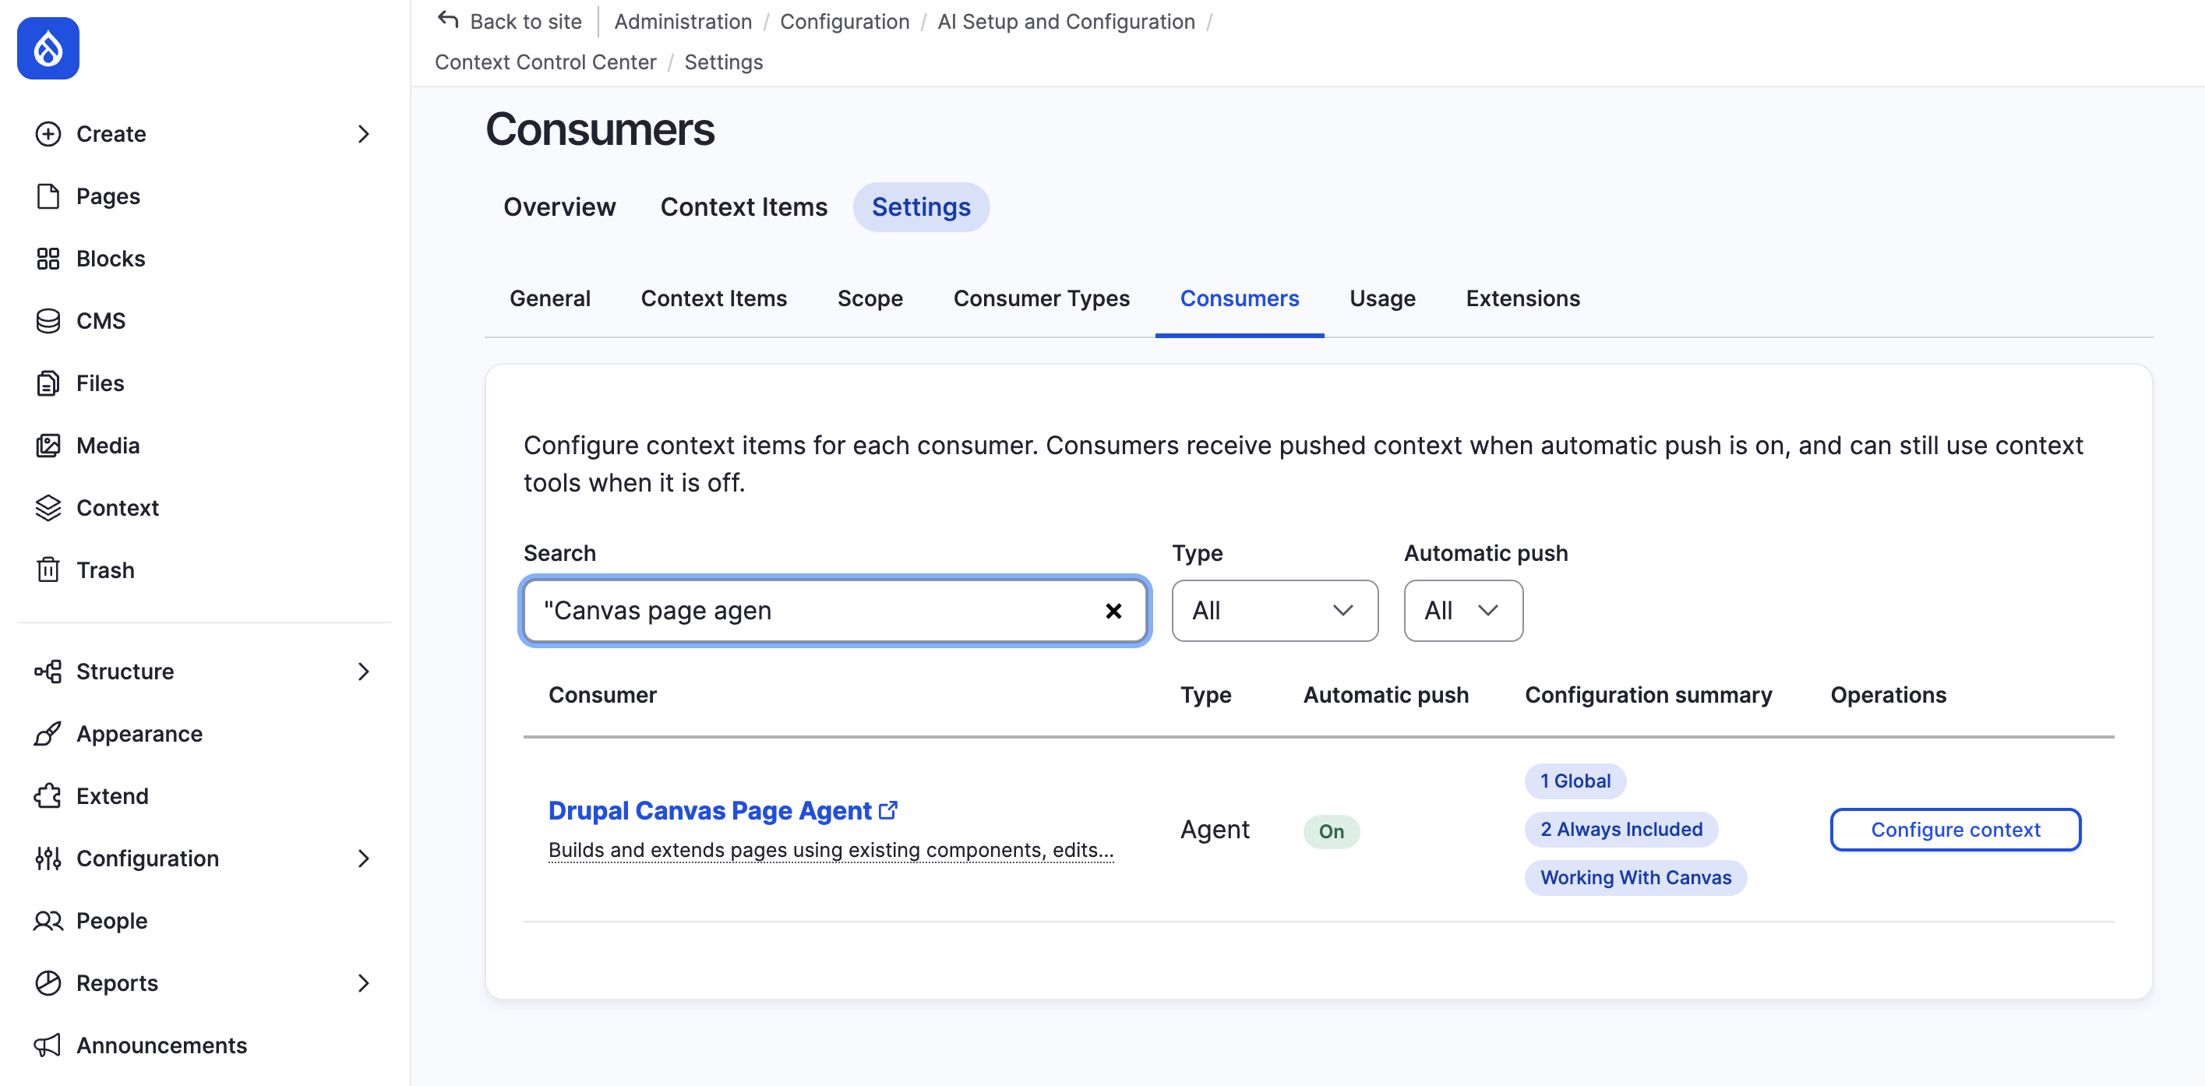Click the Extend puzzle icon
This screenshot has width=2205, height=1086.
click(48, 796)
